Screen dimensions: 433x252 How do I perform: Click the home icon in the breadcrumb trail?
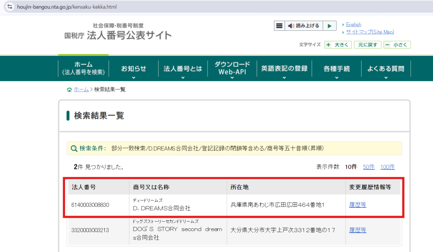click(x=69, y=89)
